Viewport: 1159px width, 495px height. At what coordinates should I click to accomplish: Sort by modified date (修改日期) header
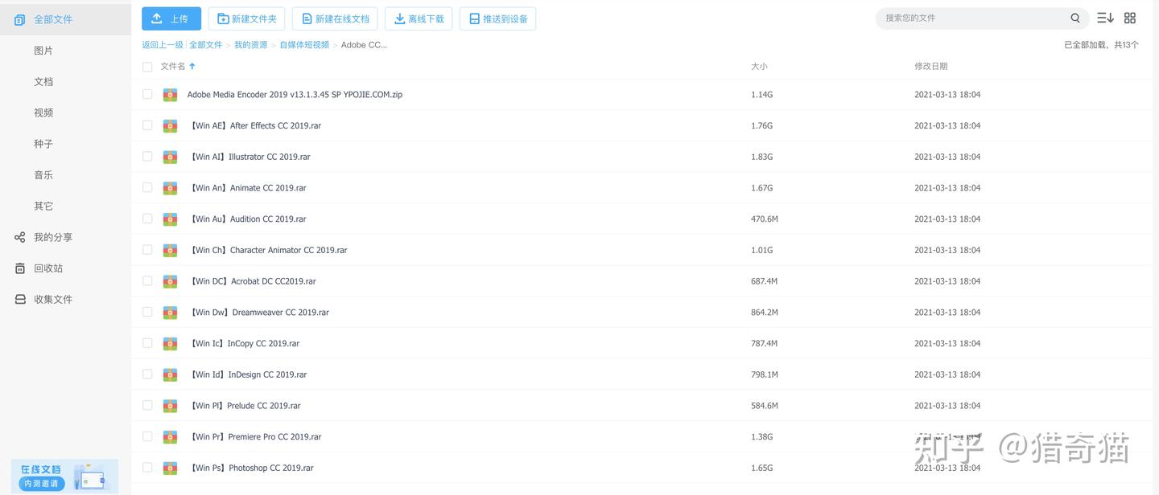(x=931, y=67)
